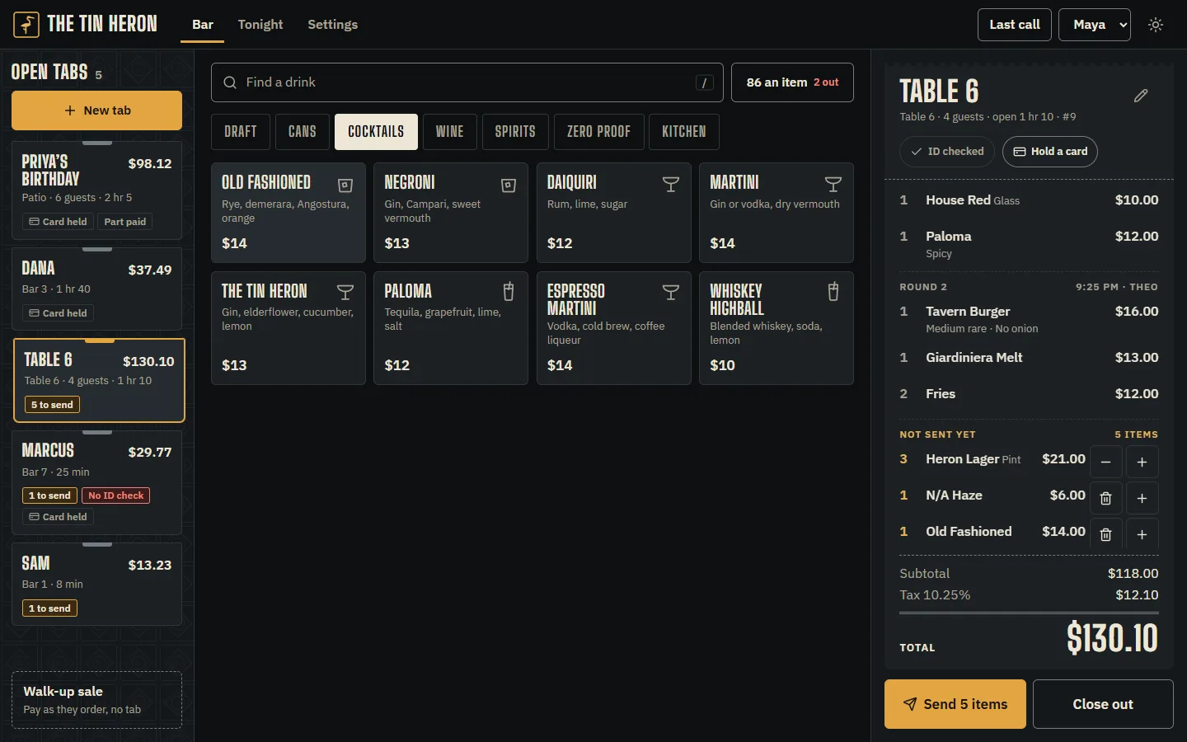
Task: Open the 86 an item panel
Action: pos(792,82)
